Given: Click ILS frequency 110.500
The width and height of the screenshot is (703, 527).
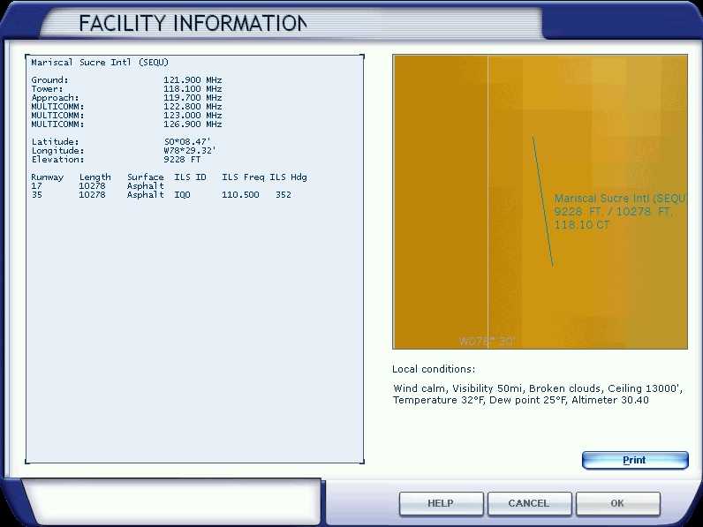Looking at the screenshot, I should coord(240,195).
